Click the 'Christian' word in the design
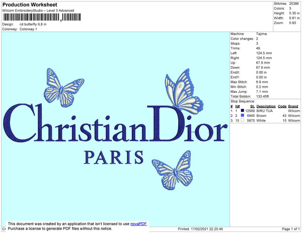The image size is (302, 233). click(x=75, y=123)
